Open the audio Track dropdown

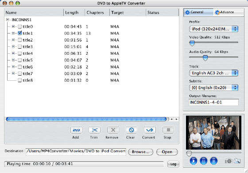pos(213,73)
